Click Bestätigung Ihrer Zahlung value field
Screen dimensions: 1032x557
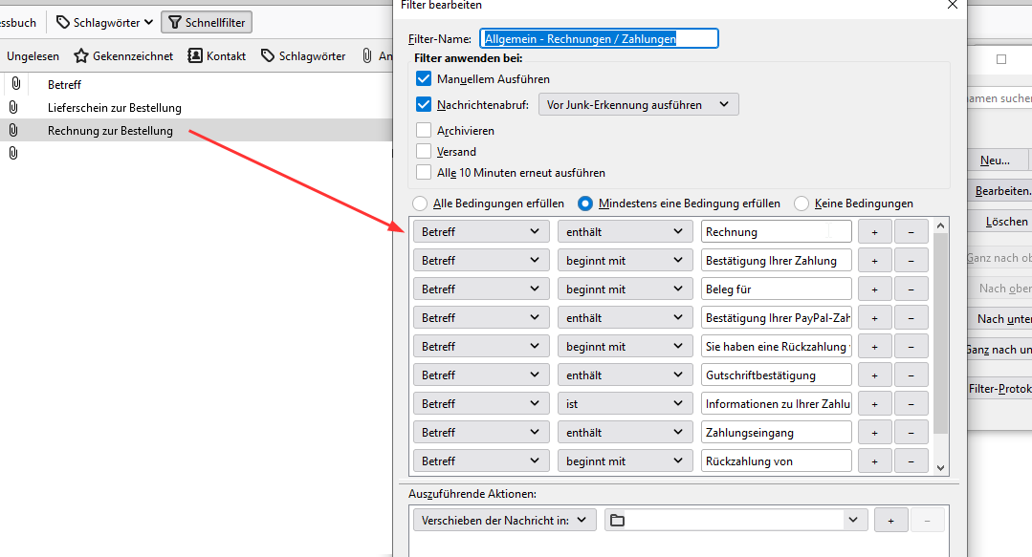776,261
